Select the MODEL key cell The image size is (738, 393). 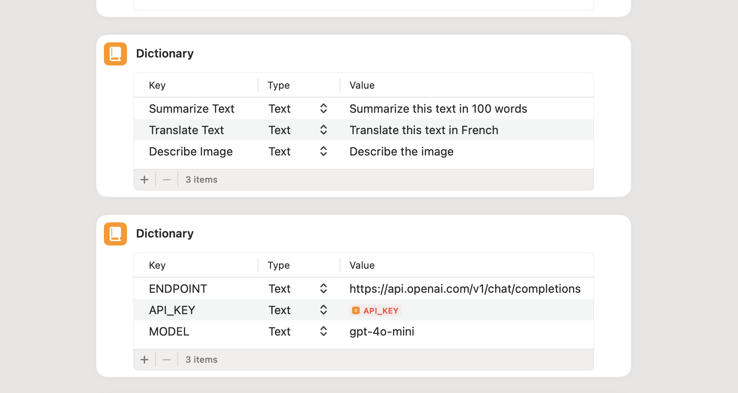coord(169,332)
